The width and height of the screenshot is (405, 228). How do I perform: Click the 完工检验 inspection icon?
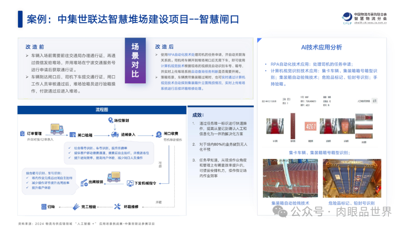pos(76,207)
